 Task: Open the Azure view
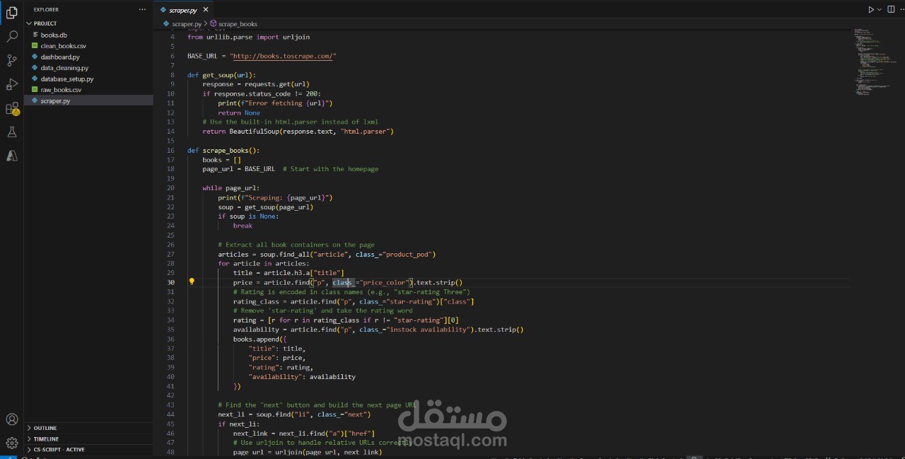pos(11,156)
